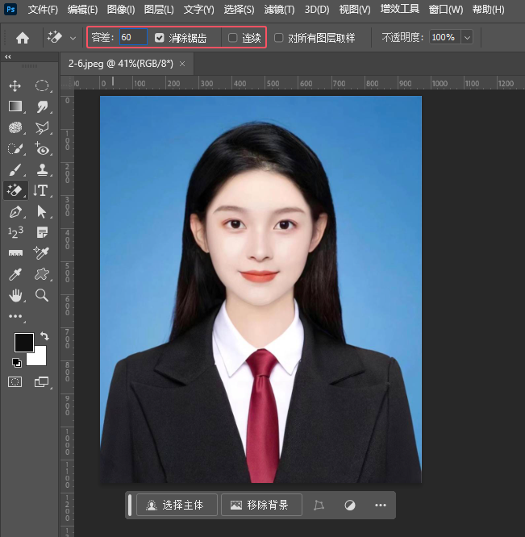This screenshot has height=537, width=525.
Task: Click the 选择主体 button
Action: pyautogui.click(x=177, y=505)
